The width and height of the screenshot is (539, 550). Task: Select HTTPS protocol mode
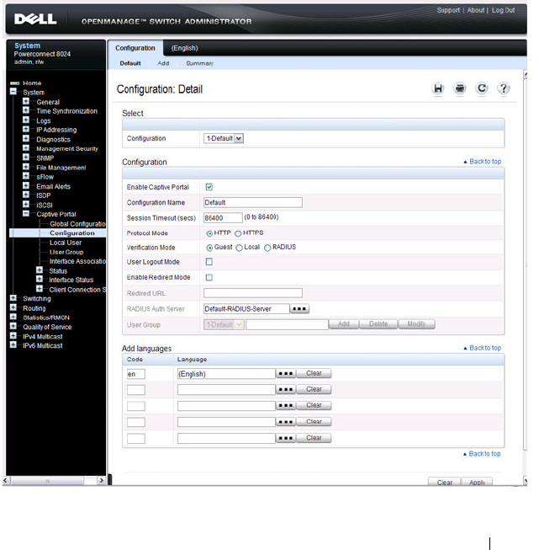point(238,233)
